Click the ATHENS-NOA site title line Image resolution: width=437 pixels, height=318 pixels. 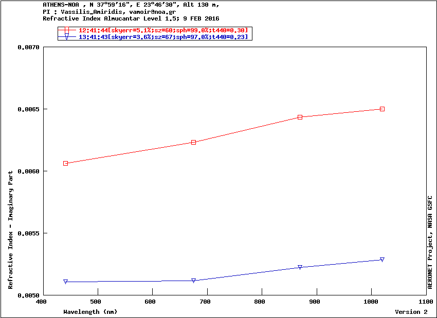click(x=131, y=5)
